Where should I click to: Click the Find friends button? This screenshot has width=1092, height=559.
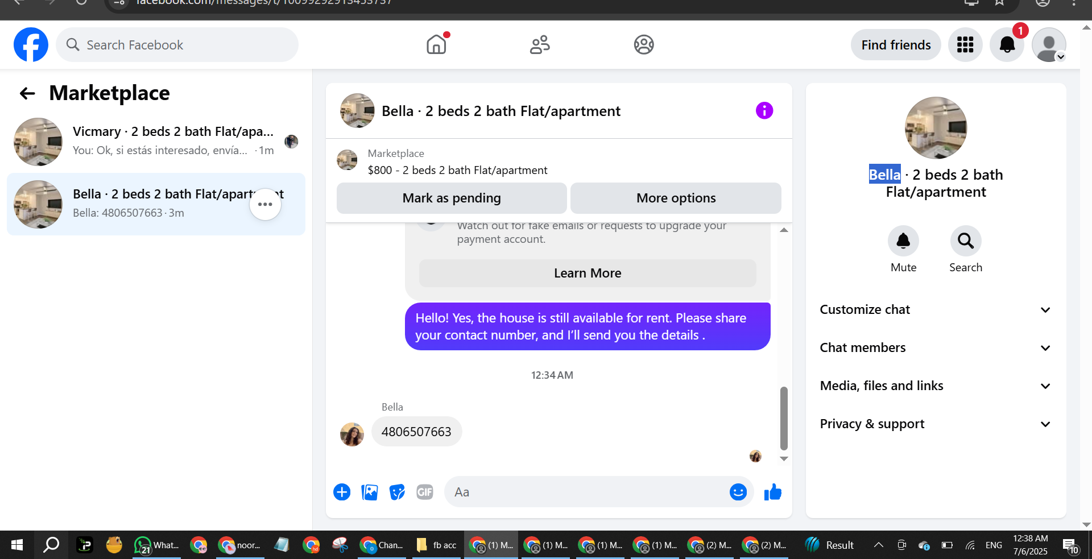[896, 44]
